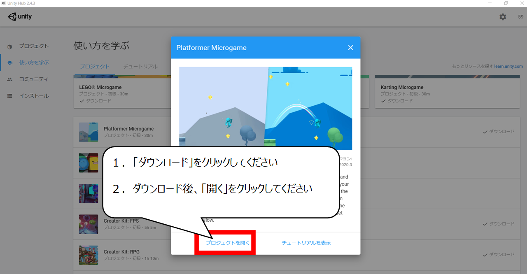
Task: Click ダウンロード on the LEGO Microgame card
Action: [96, 101]
